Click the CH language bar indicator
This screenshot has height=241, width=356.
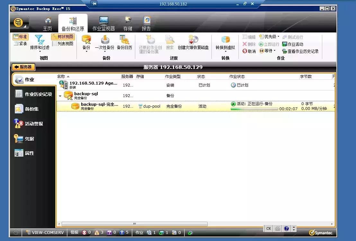269,229
